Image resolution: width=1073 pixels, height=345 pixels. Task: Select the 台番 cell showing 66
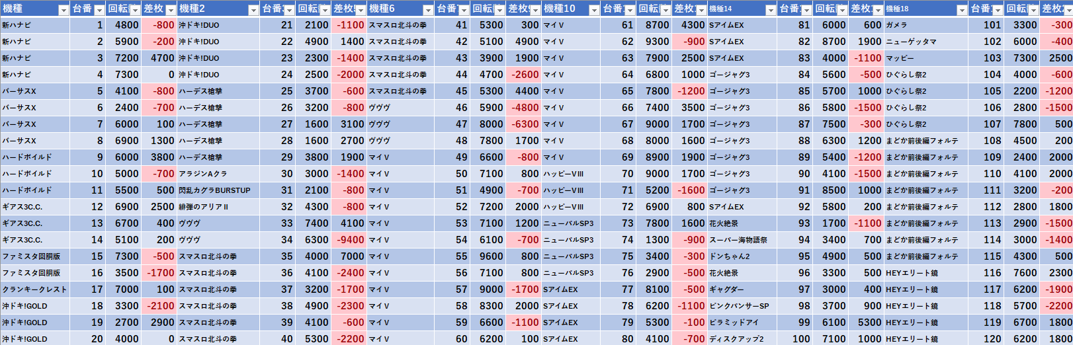[x=619, y=108]
